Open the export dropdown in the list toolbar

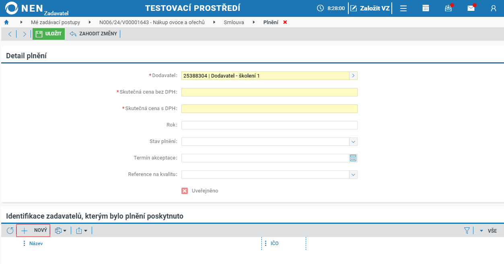(x=82, y=231)
